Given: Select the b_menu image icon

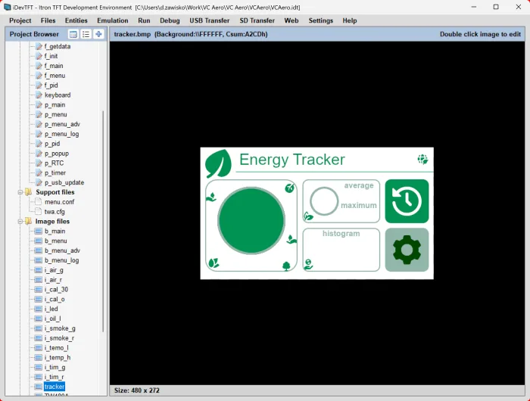Looking at the screenshot, I should point(39,241).
